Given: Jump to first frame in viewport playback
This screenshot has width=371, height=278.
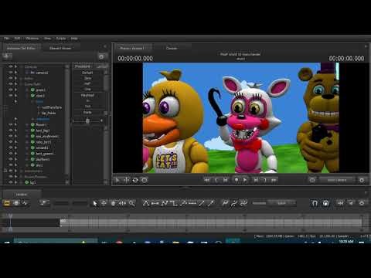Looking at the screenshot, I should tap(206, 180).
